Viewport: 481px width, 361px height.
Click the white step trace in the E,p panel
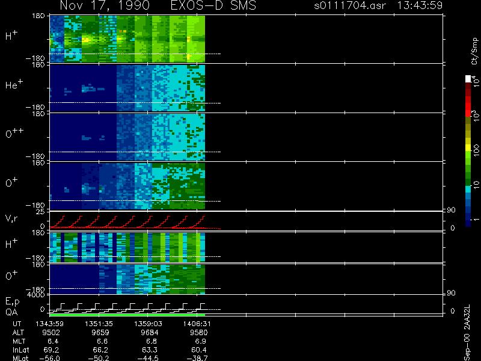pyautogui.click(x=127, y=308)
